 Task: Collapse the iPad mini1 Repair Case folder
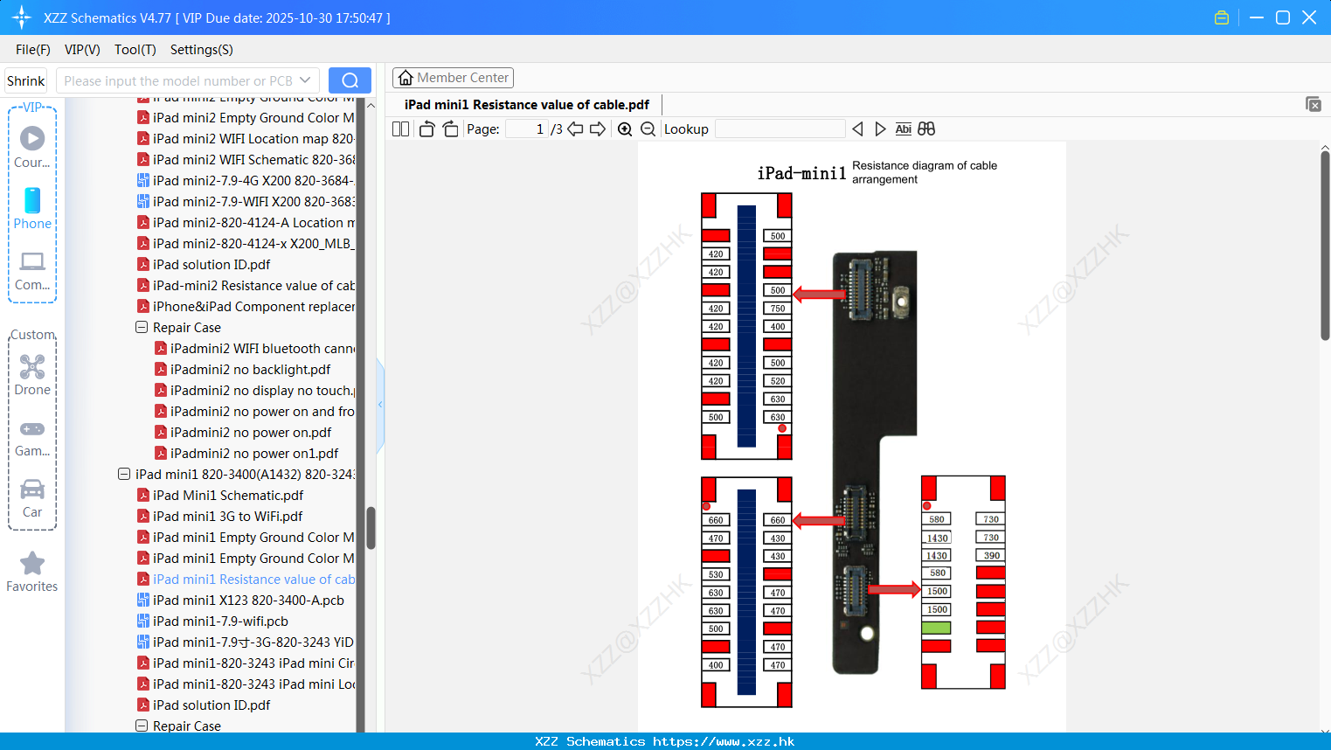click(142, 726)
